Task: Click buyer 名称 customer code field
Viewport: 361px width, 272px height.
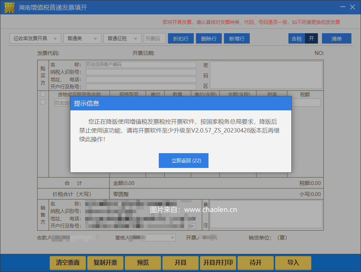Action: [x=141, y=65]
